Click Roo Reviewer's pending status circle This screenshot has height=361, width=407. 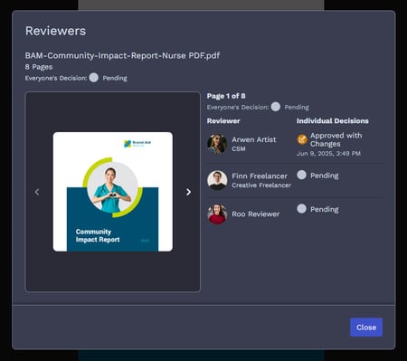pos(301,209)
